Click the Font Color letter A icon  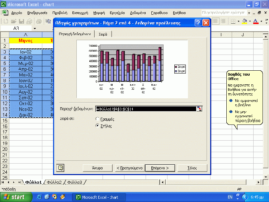click(x=256, y=21)
